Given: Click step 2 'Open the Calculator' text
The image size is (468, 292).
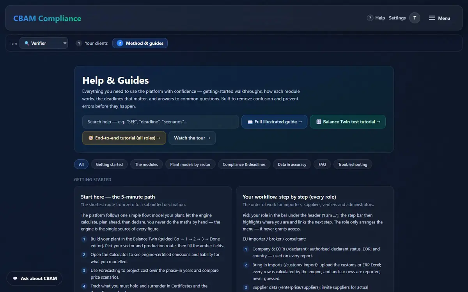Looking at the screenshot, I should click(155, 258).
